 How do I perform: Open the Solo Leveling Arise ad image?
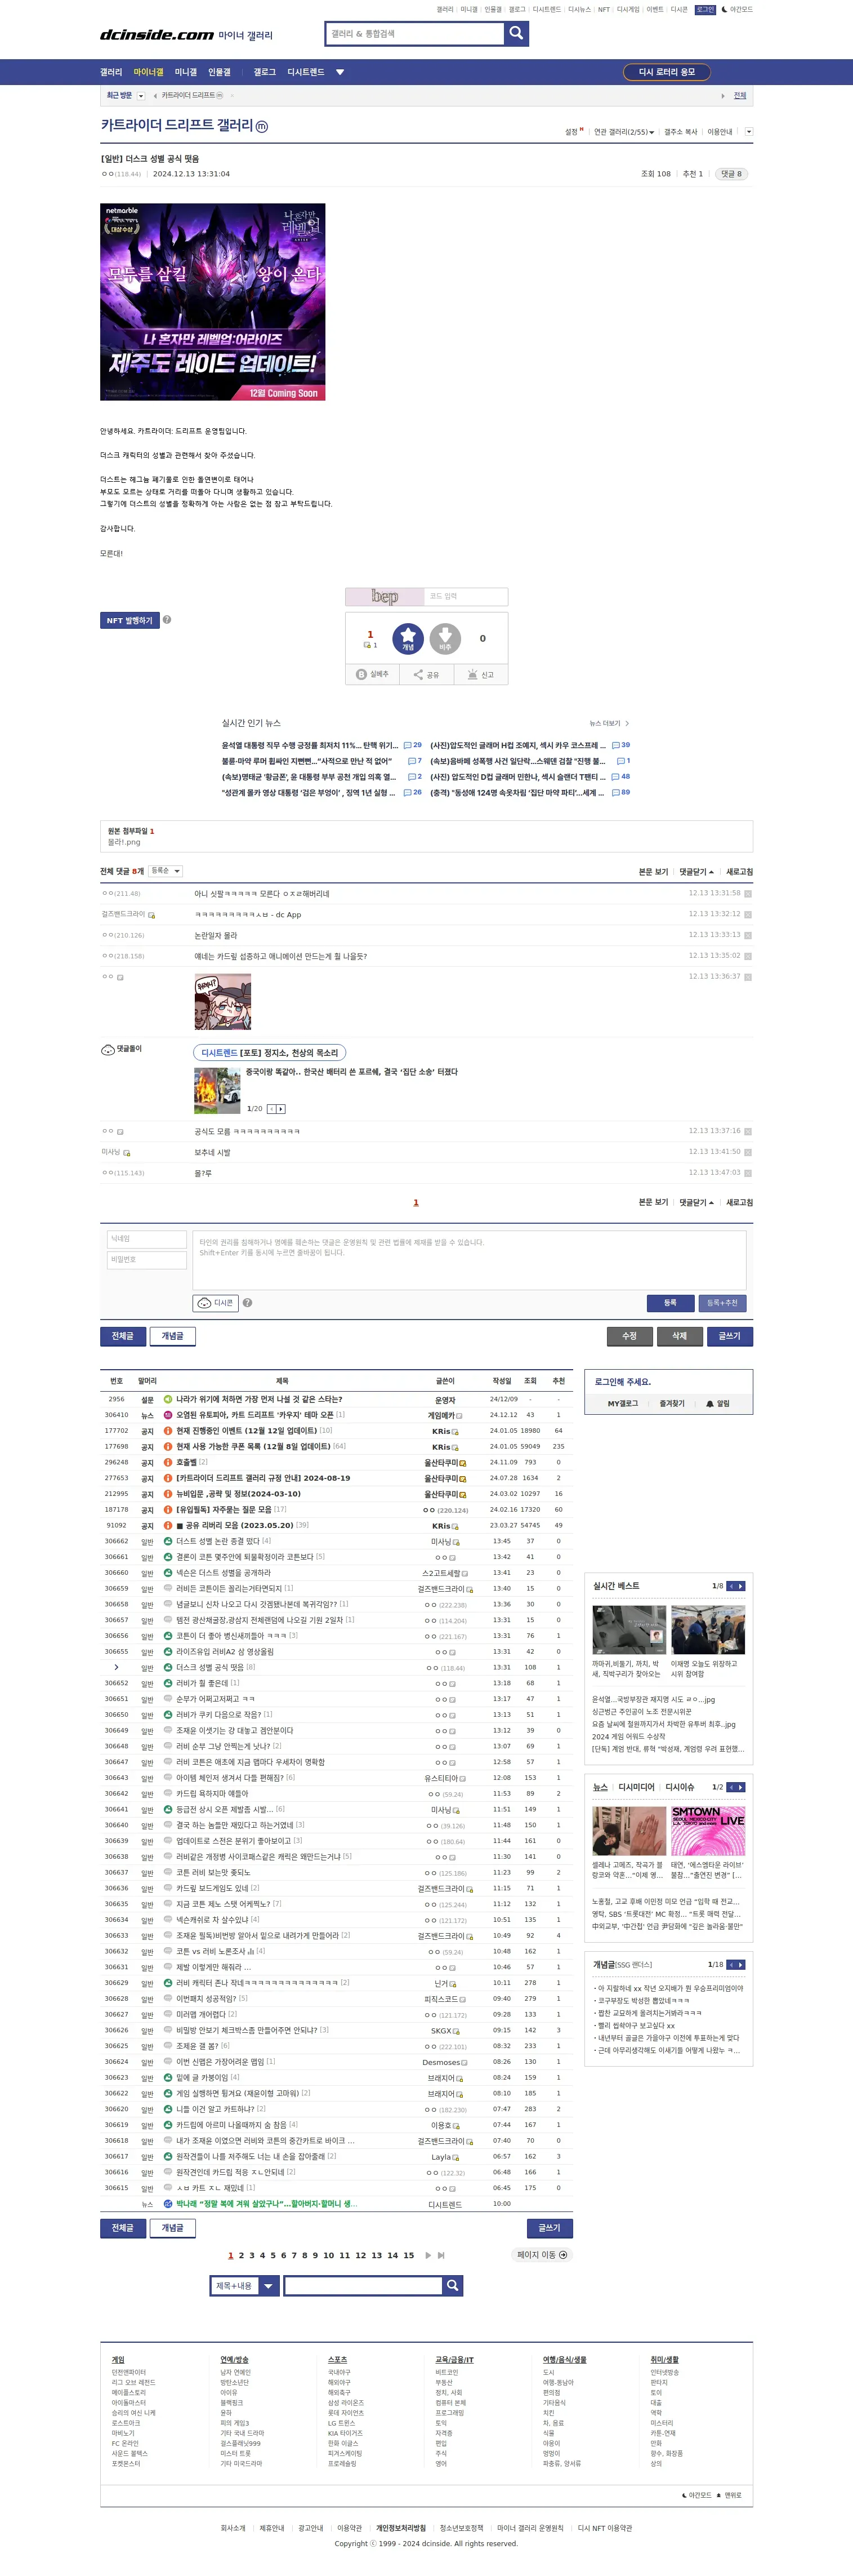(213, 302)
